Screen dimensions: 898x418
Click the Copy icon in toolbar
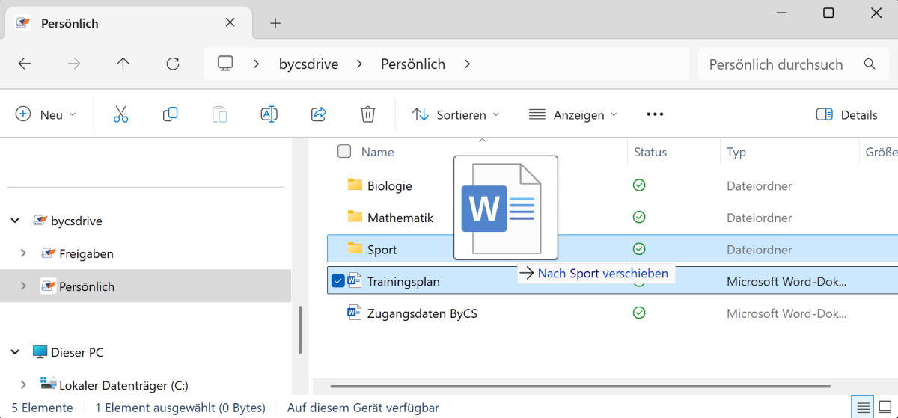[170, 114]
